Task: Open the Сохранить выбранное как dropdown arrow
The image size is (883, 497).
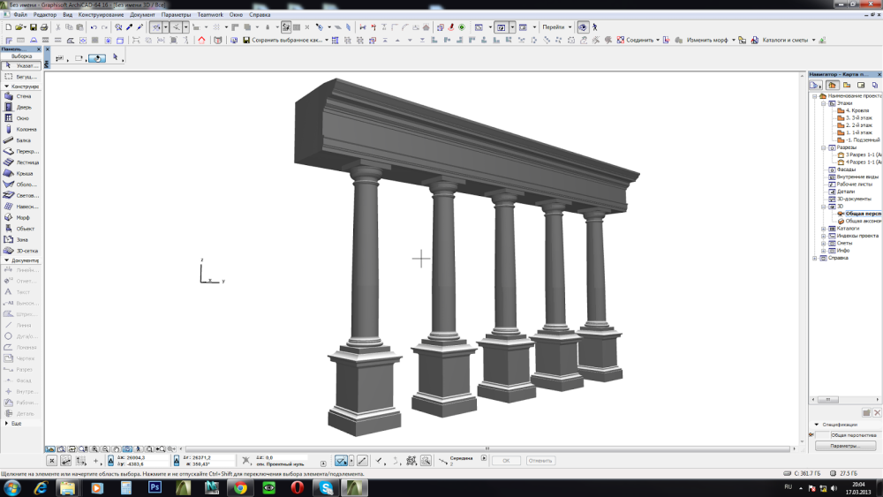Action: click(x=327, y=40)
